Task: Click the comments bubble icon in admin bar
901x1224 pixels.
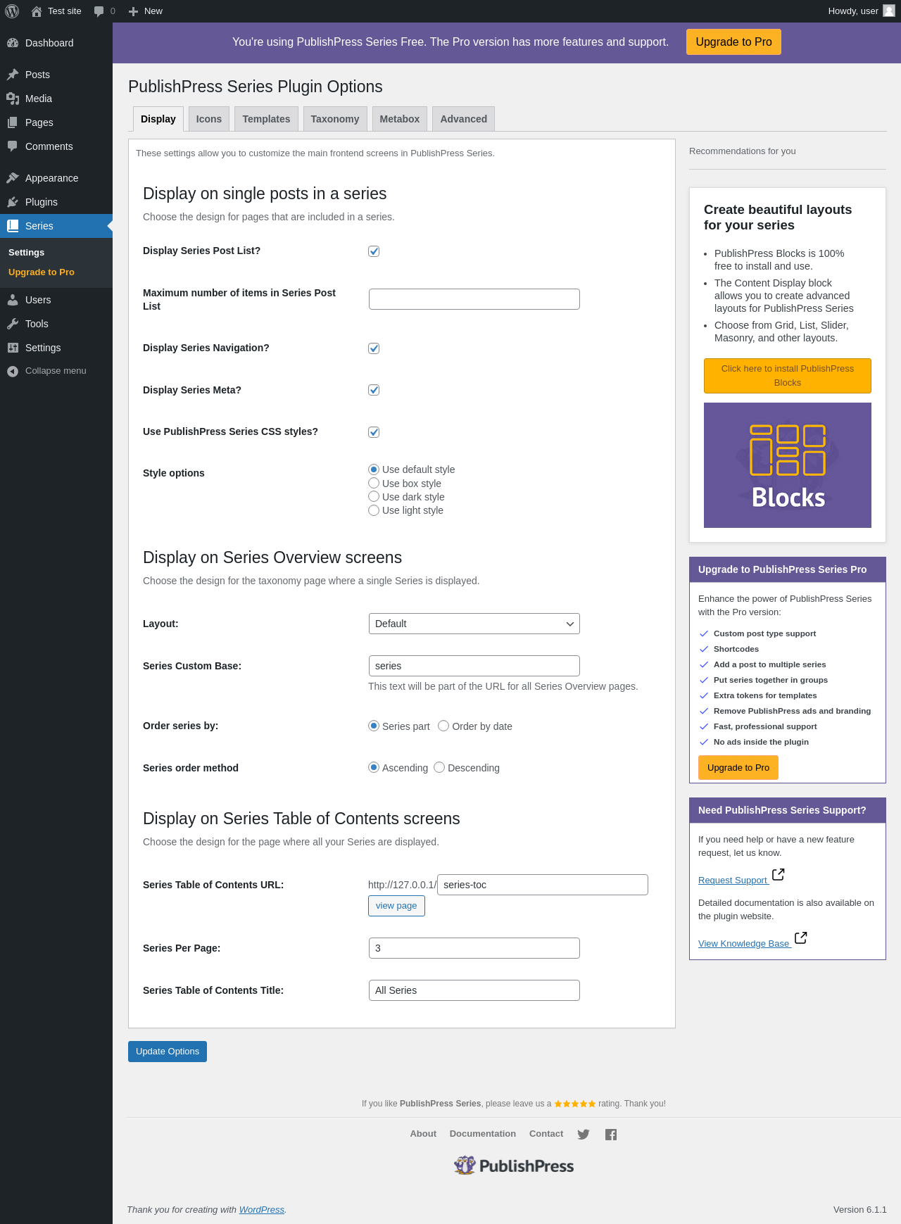Action: 99,11
